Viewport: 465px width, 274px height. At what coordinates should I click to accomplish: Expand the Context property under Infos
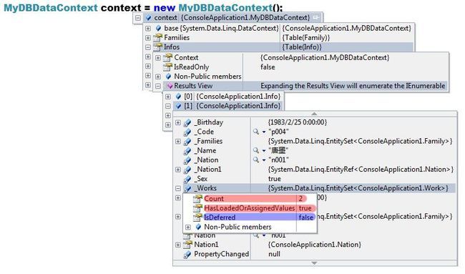158,58
